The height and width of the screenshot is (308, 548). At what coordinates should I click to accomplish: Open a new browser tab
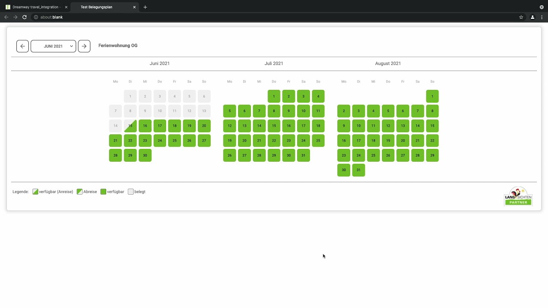pos(145,7)
